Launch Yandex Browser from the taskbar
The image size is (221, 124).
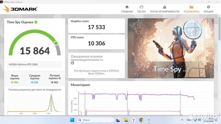[x=134, y=120]
